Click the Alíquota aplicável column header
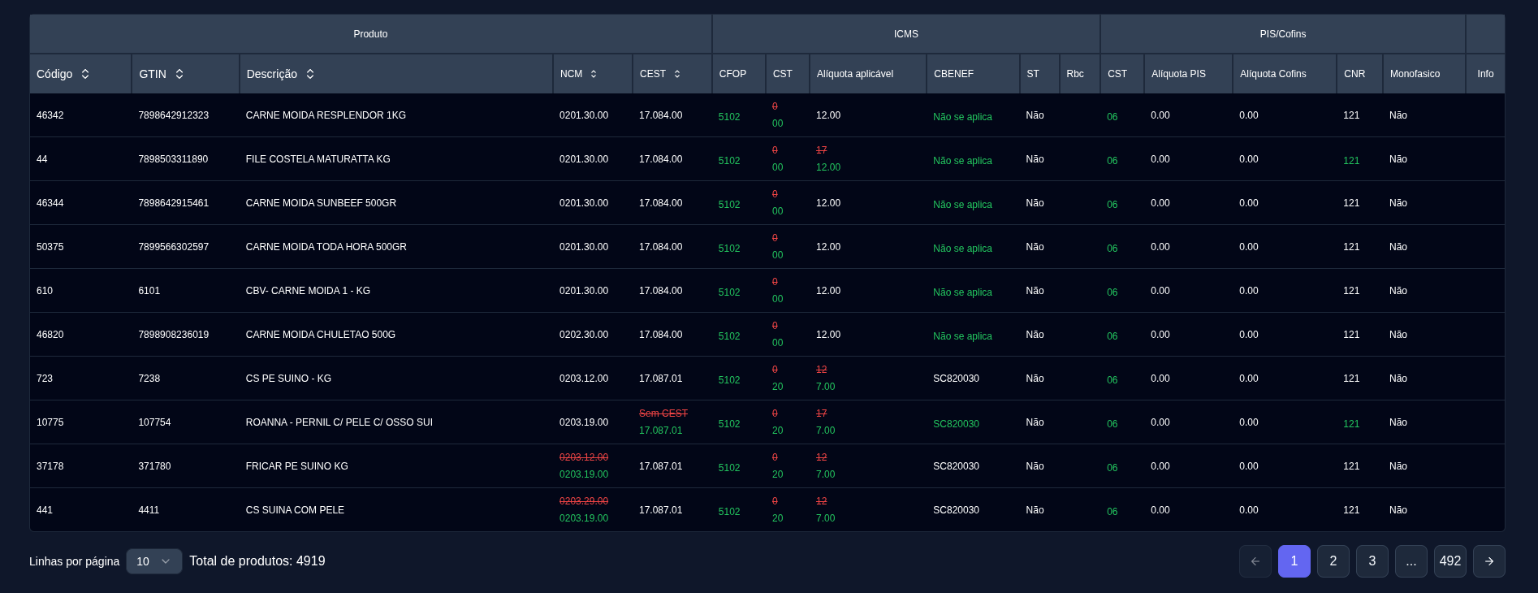 pos(854,74)
